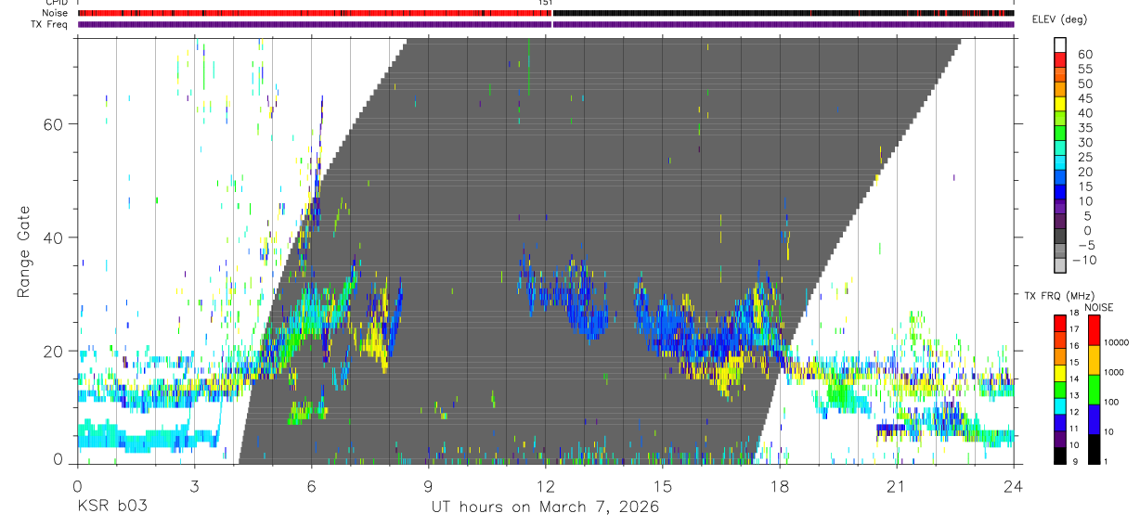1140x526 pixels.
Task: Click the 'Range Gate' vertical axis title
Action: point(25,251)
